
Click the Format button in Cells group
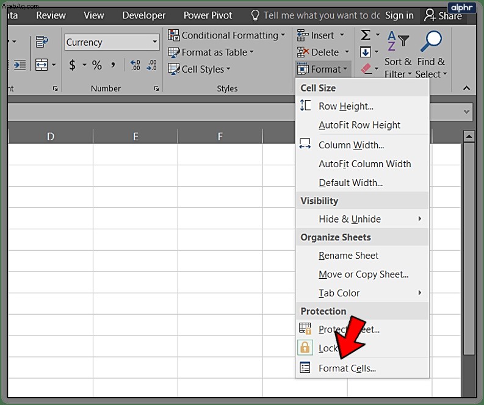pyautogui.click(x=323, y=69)
